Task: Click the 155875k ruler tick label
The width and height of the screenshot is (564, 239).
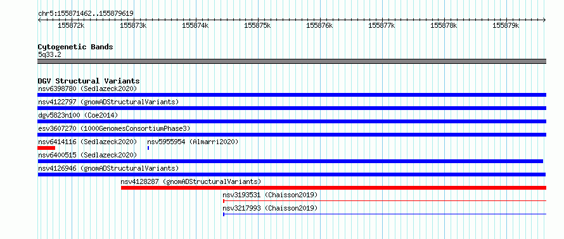Action: click(257, 25)
